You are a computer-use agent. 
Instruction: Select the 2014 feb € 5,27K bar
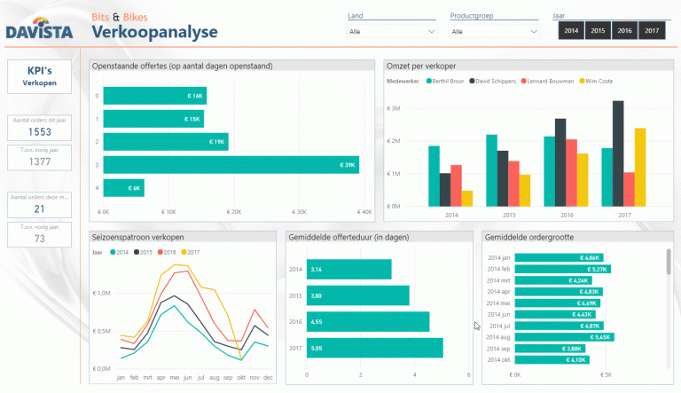[563, 269]
